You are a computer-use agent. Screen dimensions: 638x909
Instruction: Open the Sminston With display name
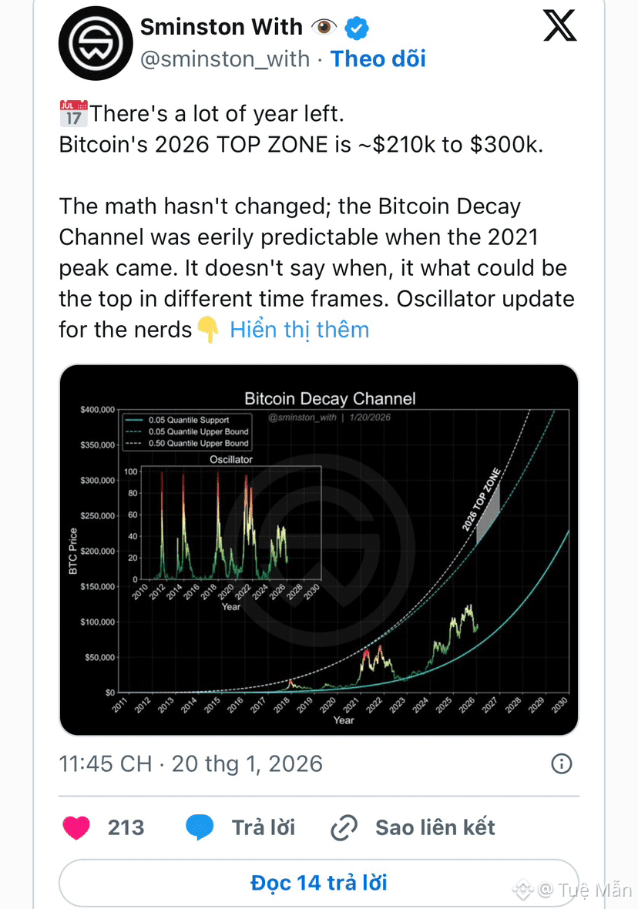[x=220, y=28]
